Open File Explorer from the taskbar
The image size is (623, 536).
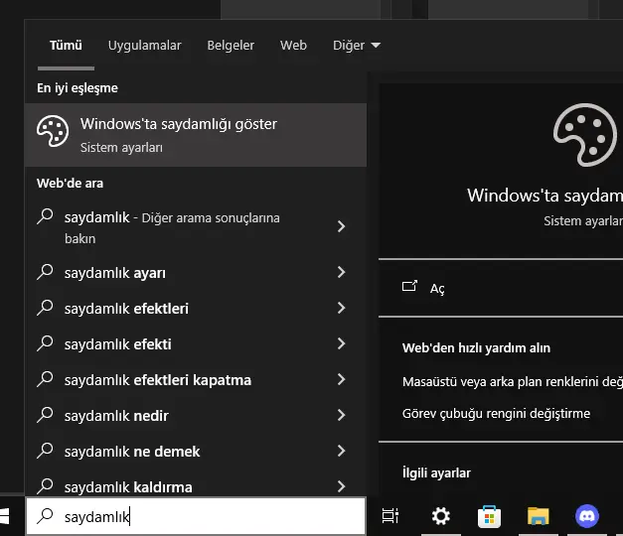click(538, 516)
